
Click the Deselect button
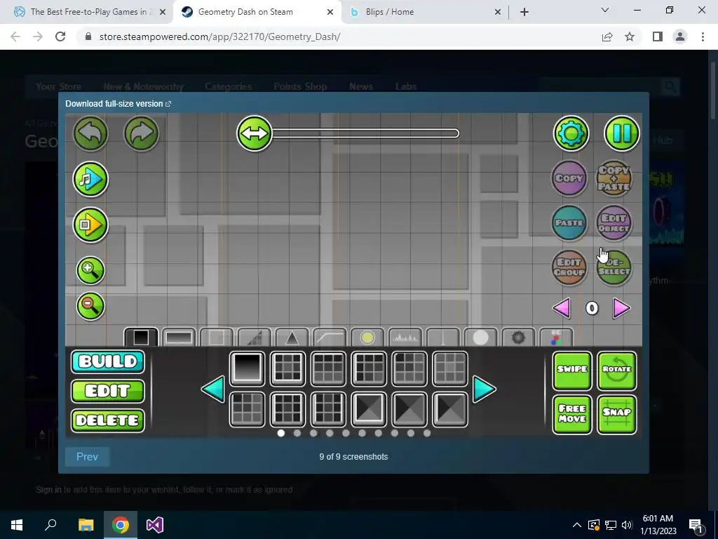pyautogui.click(x=614, y=267)
